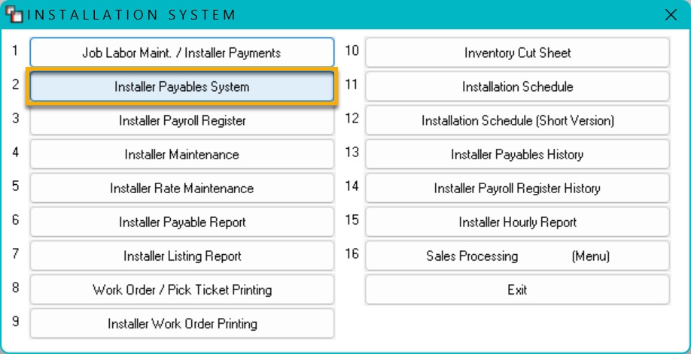Go to the Sales Processing (Menu)
Viewport: 691px width, 354px height.
pos(517,256)
